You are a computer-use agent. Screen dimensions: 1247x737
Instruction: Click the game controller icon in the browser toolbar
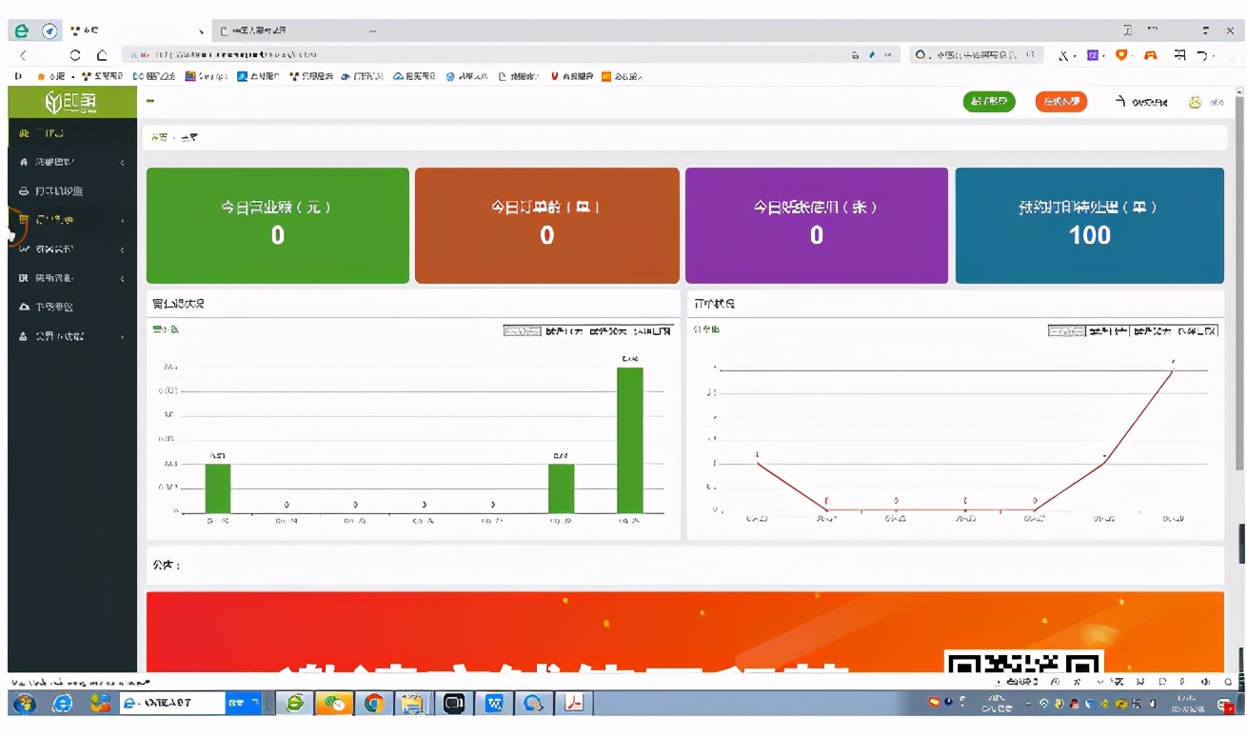point(1150,55)
